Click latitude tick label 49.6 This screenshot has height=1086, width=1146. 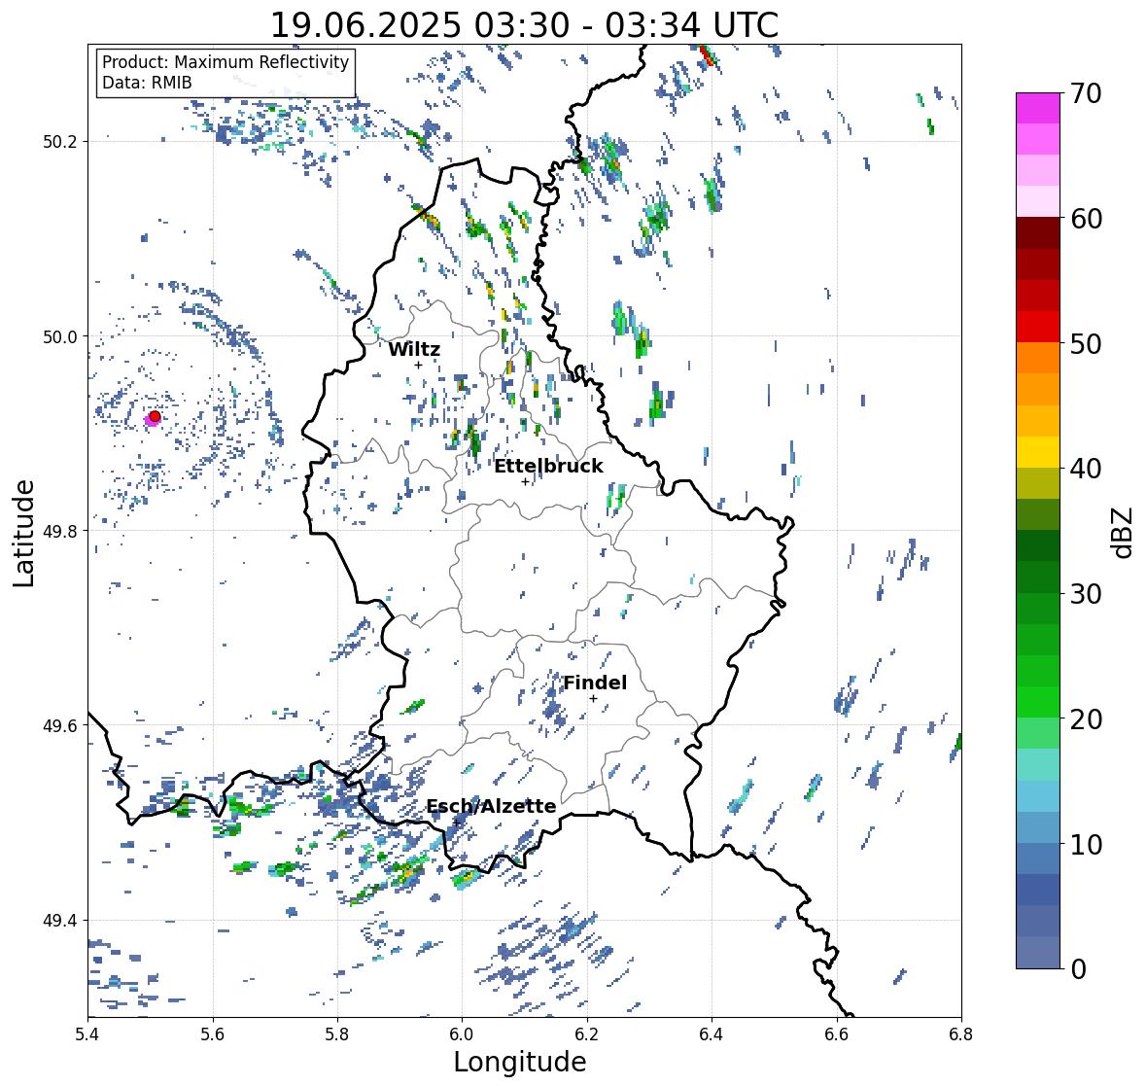[x=60, y=725]
